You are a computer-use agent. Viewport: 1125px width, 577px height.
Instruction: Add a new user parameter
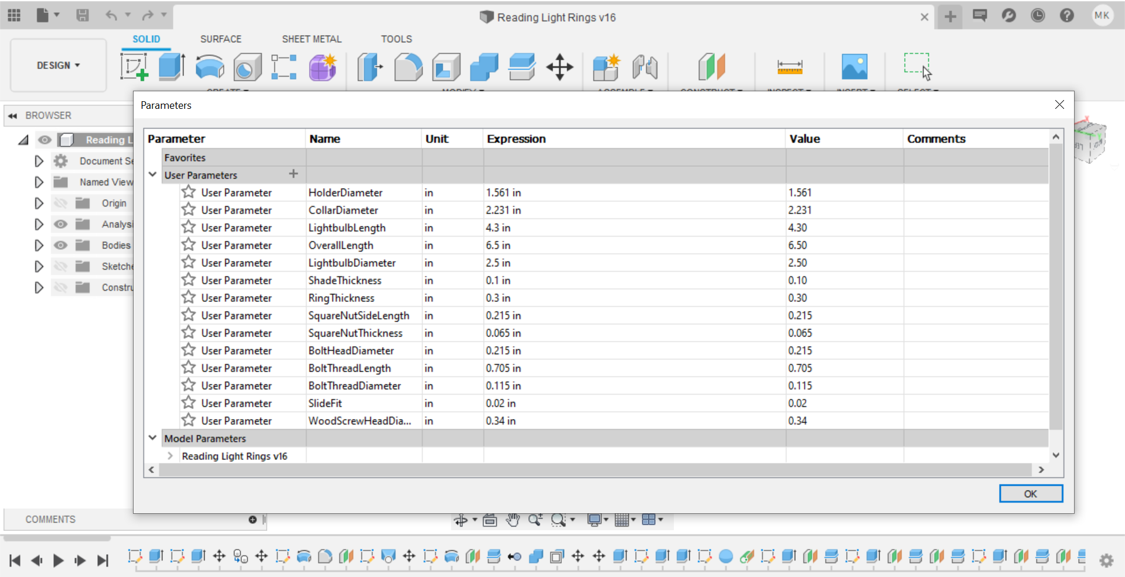[x=293, y=174]
